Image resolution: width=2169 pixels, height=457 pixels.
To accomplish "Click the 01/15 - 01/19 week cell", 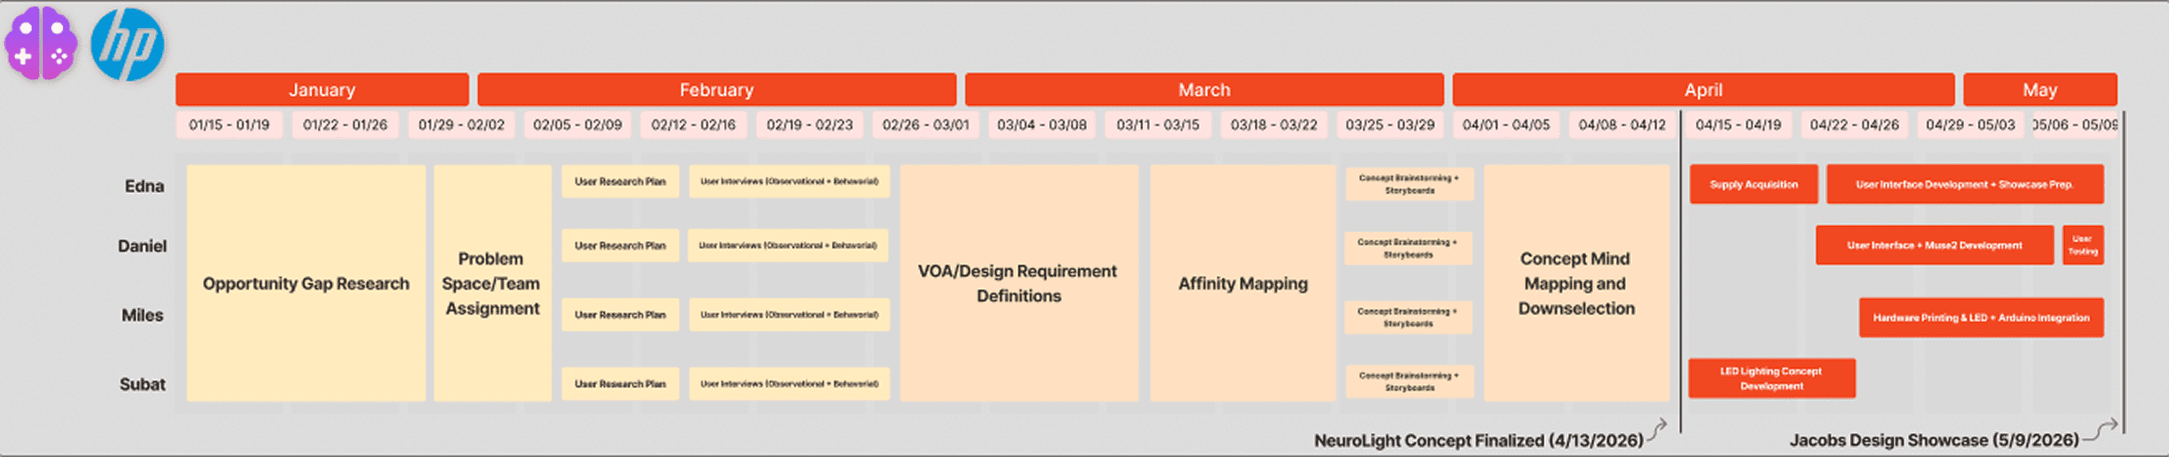I will pyautogui.click(x=229, y=125).
